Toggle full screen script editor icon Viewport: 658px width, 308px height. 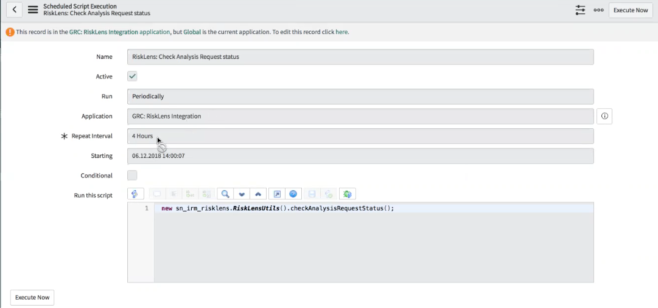pyautogui.click(x=277, y=194)
